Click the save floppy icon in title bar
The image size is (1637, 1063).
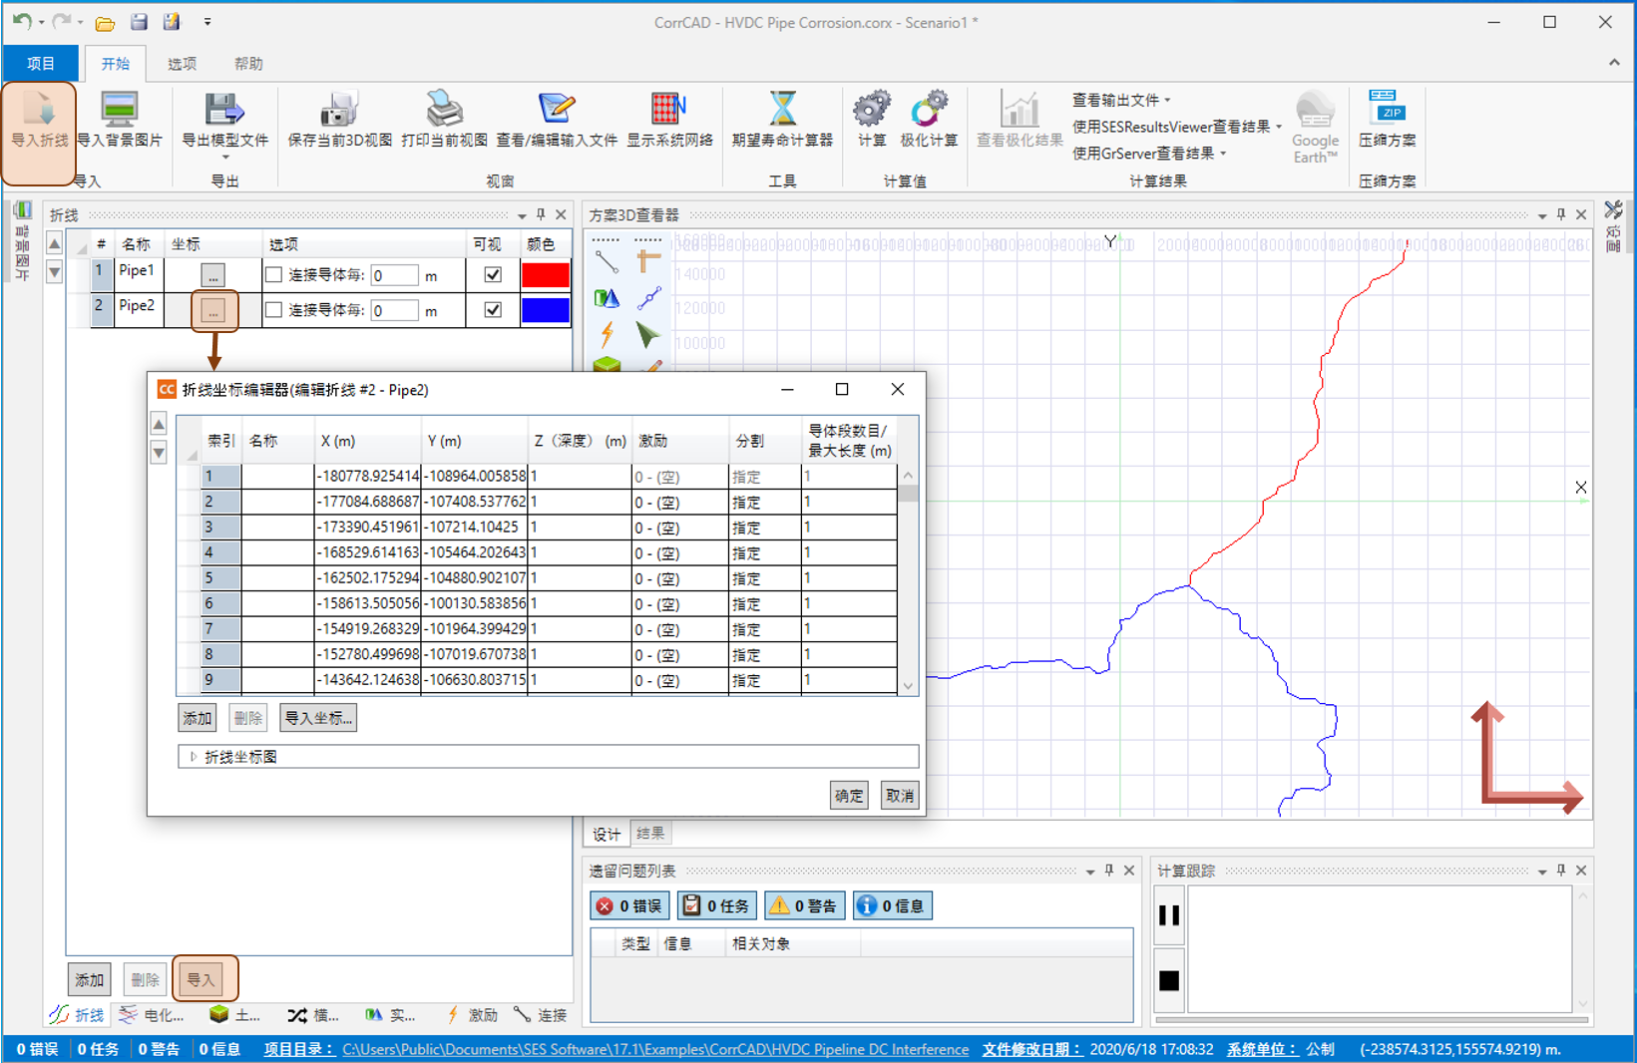[139, 22]
